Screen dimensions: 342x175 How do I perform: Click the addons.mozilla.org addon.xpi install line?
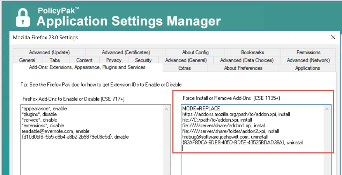coord(236,114)
